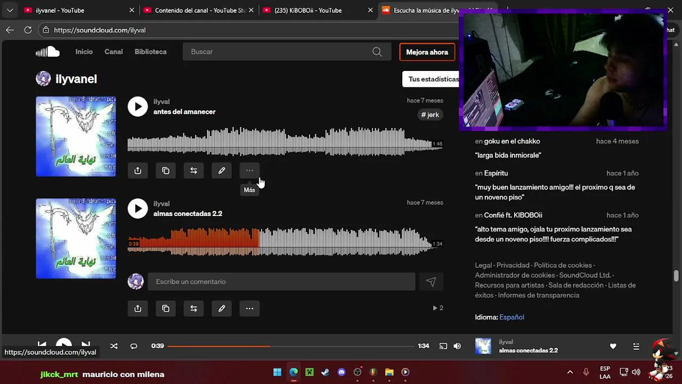This screenshot has width=682, height=384.
Task: Share almas conectadas 2.2 track
Action: (137, 308)
